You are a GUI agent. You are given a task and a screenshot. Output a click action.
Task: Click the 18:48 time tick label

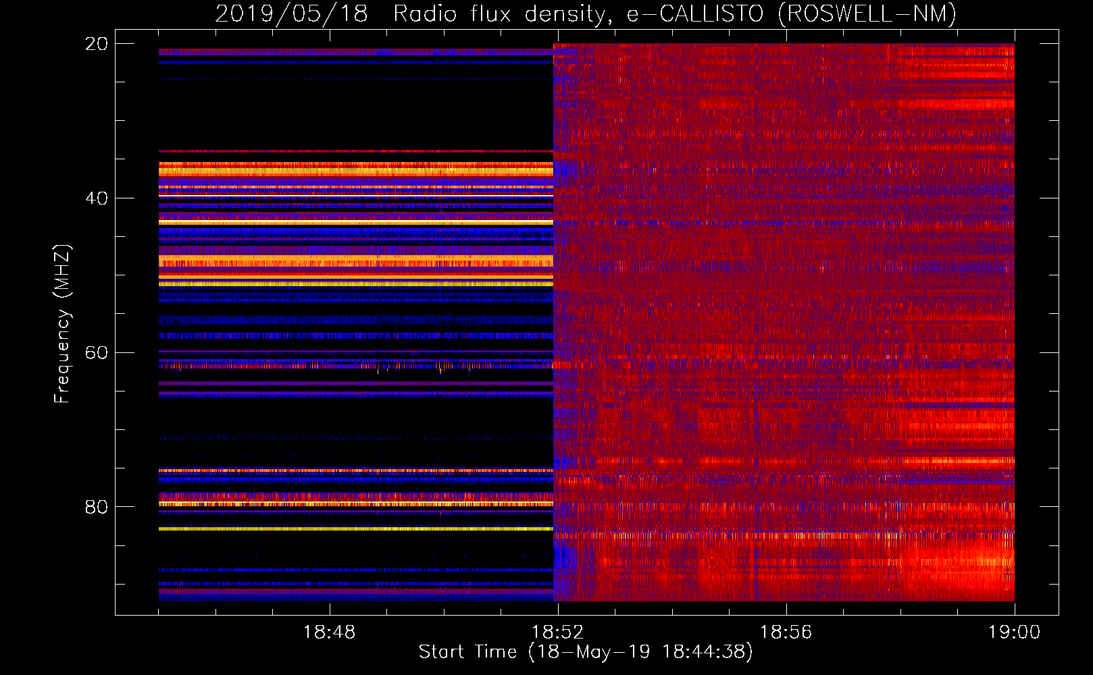coord(329,632)
